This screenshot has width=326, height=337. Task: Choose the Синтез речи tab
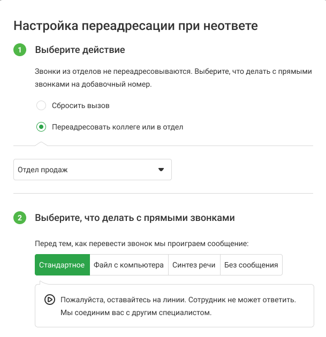click(x=194, y=265)
